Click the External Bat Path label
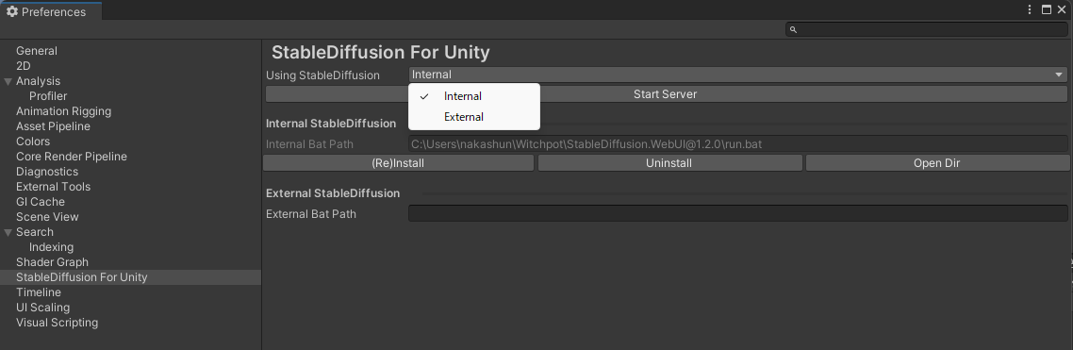The height and width of the screenshot is (350, 1073). pos(310,214)
